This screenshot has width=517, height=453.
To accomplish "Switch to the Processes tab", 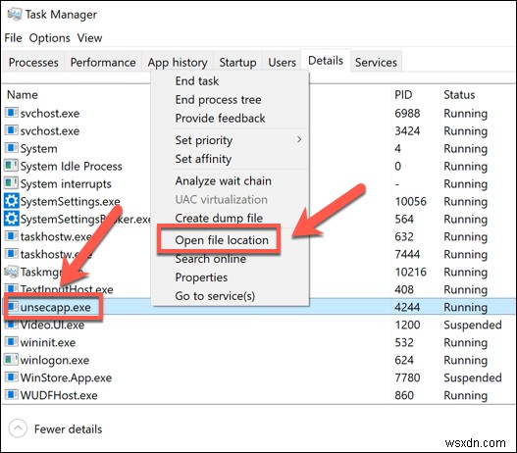I will tap(33, 62).
